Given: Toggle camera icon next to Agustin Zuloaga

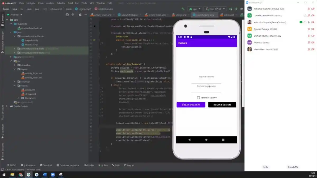Looking at the screenshot, I should 313,29.
